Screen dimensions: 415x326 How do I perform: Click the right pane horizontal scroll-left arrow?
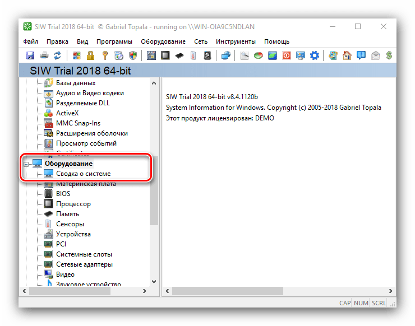167,291
